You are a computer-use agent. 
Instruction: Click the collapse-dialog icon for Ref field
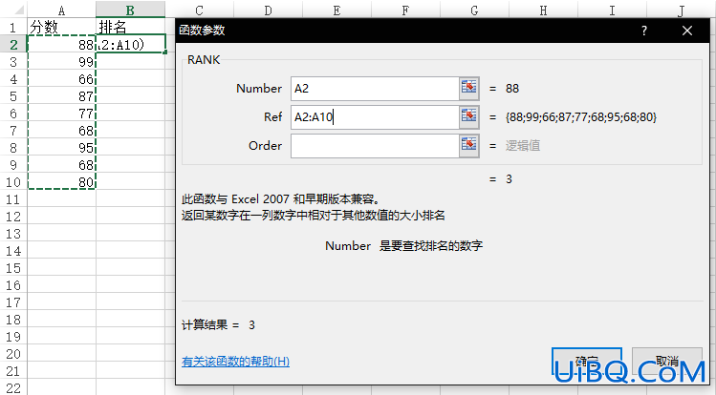click(469, 117)
